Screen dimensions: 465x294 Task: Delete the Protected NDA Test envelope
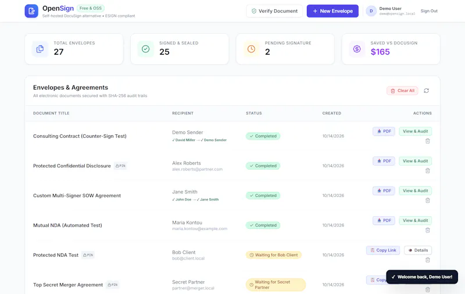(428, 260)
